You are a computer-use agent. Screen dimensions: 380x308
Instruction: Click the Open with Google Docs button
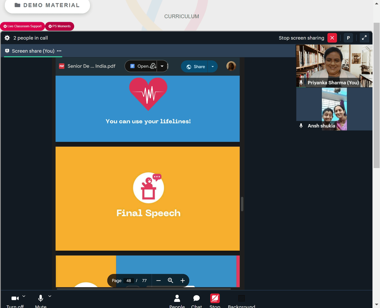tap(141, 66)
